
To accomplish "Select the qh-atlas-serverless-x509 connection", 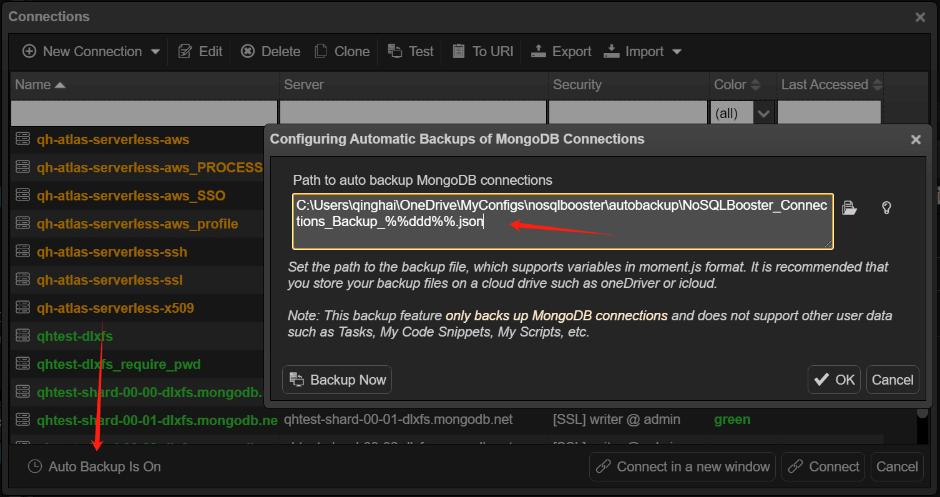I will 115,308.
